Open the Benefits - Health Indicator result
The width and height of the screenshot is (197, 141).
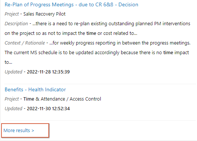[35, 89]
